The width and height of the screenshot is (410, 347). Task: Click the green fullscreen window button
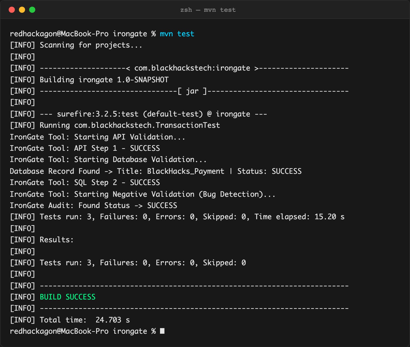32,10
